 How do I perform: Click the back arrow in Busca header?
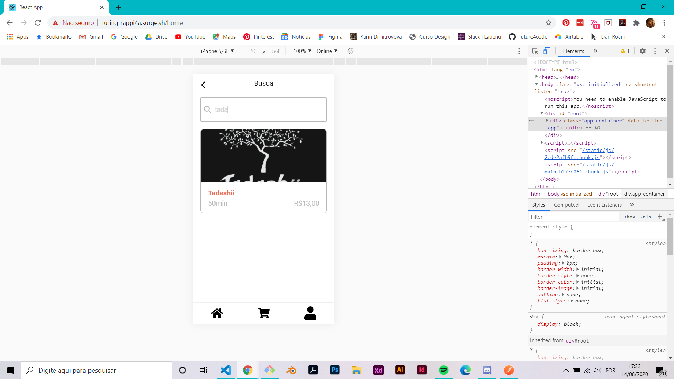[x=203, y=85]
